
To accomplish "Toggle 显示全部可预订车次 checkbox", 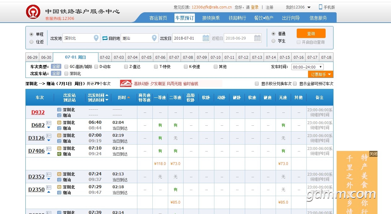I will click(295, 84).
